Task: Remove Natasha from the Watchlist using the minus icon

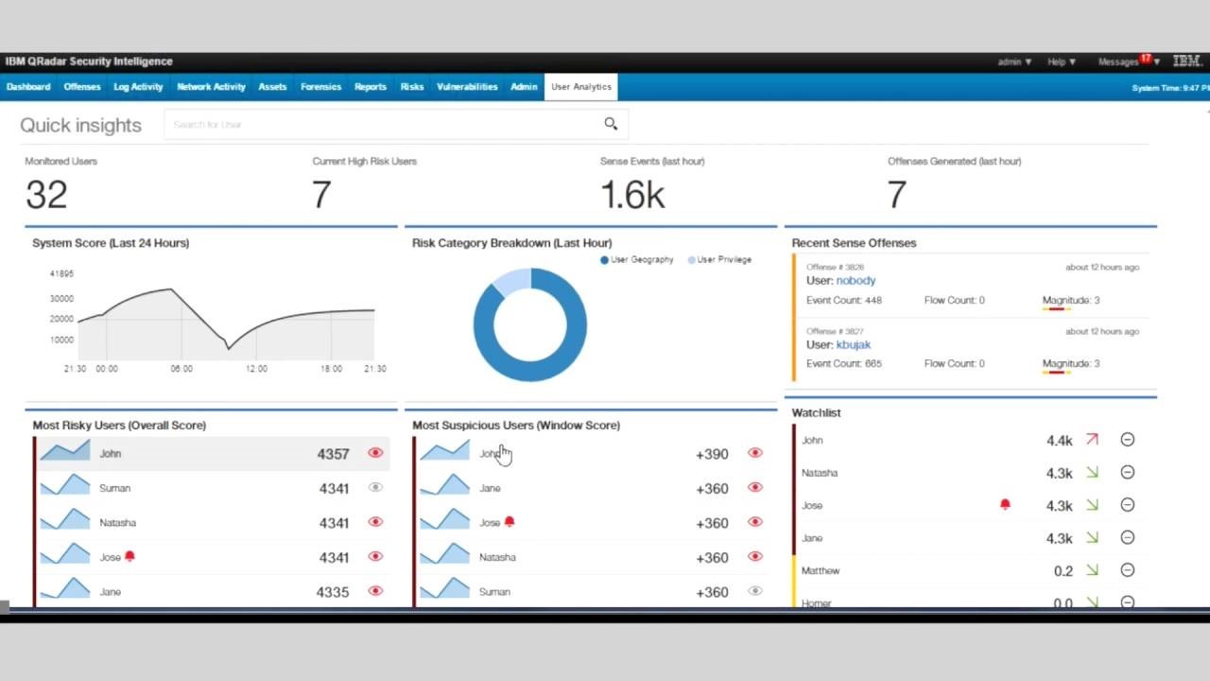Action: click(x=1127, y=472)
